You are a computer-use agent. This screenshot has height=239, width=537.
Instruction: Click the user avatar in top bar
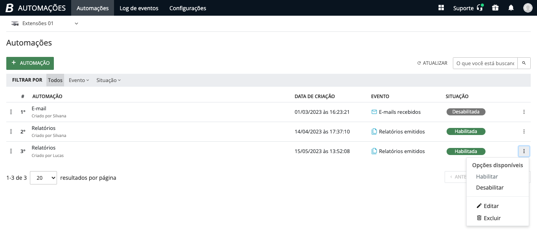528,8
